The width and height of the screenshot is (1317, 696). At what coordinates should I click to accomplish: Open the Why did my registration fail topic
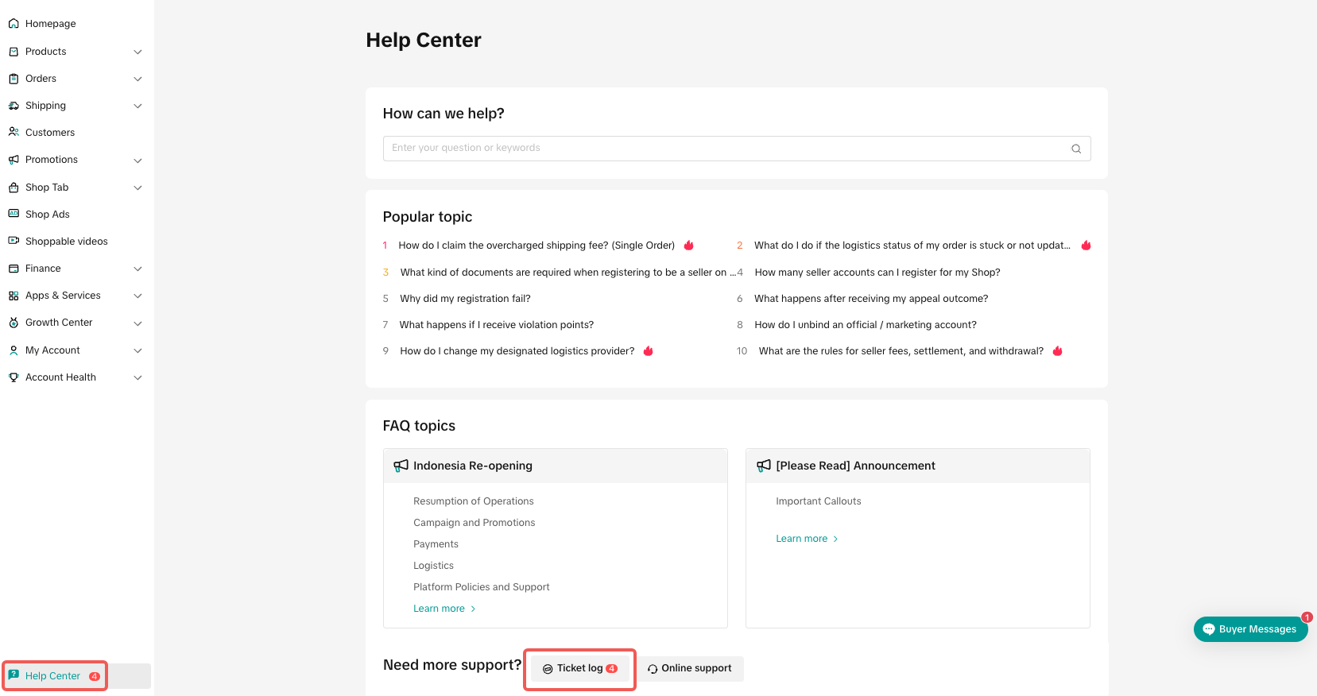[x=465, y=299]
